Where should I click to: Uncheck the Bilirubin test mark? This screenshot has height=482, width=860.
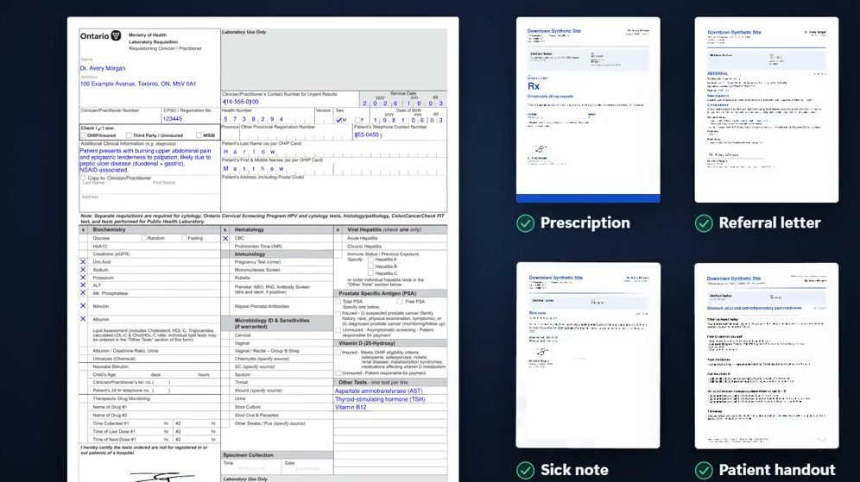83,305
